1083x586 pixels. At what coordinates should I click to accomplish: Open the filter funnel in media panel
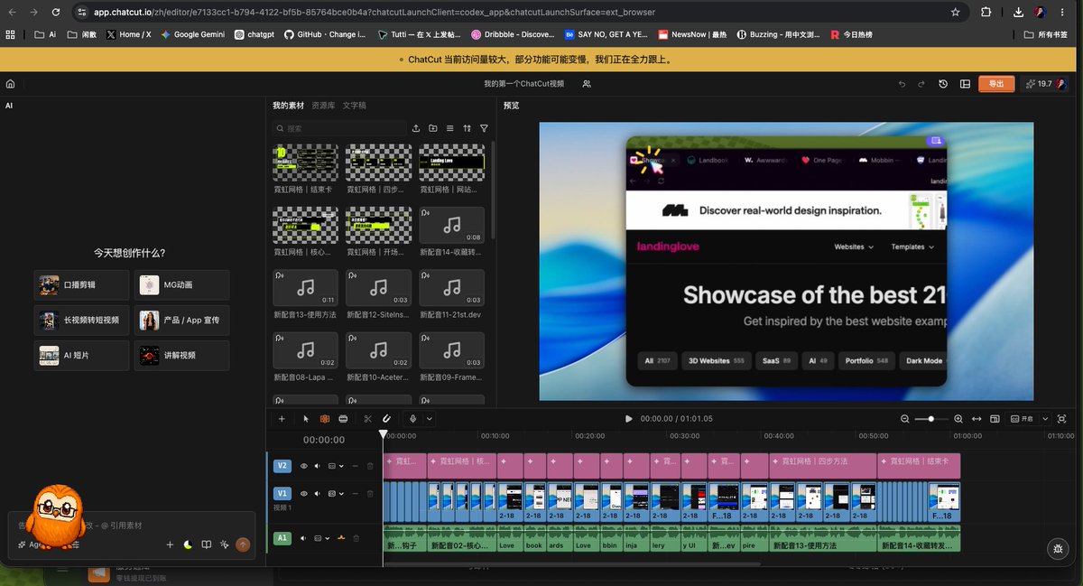point(484,129)
